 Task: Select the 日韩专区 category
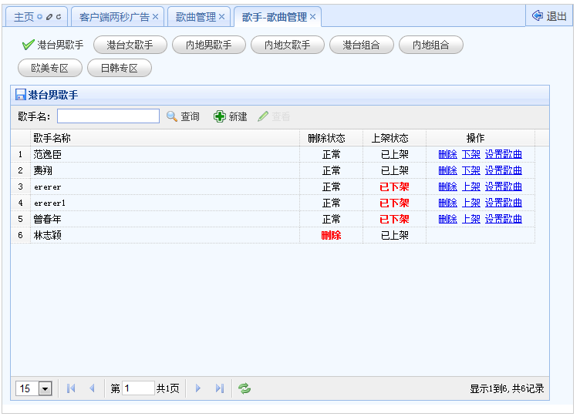coord(119,69)
